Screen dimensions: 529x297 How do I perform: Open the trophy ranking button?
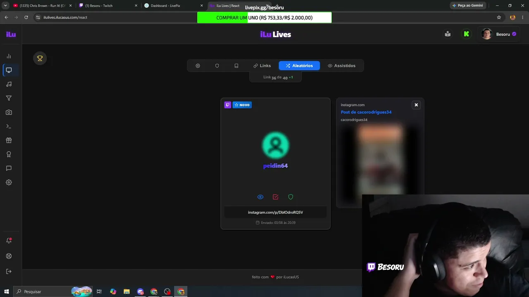coord(40,59)
